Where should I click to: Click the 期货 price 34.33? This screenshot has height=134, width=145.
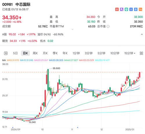[x=13, y=41]
